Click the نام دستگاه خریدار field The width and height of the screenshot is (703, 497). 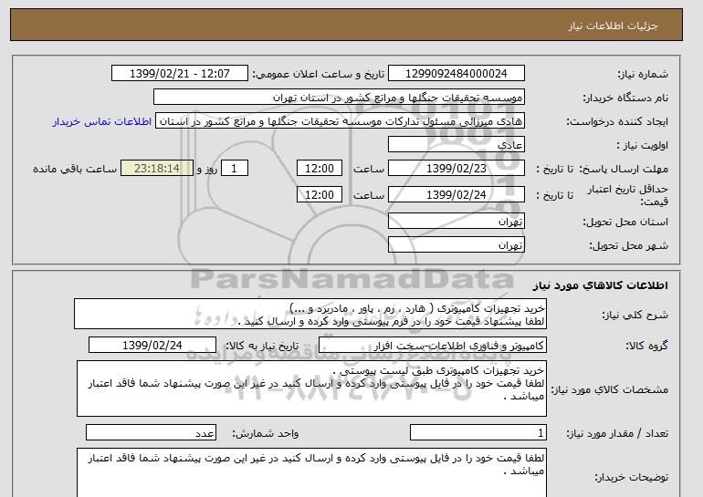pos(339,98)
